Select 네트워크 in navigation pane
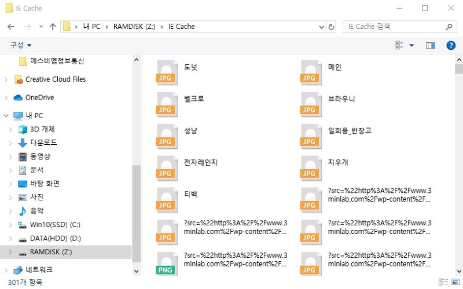 pos(39,269)
